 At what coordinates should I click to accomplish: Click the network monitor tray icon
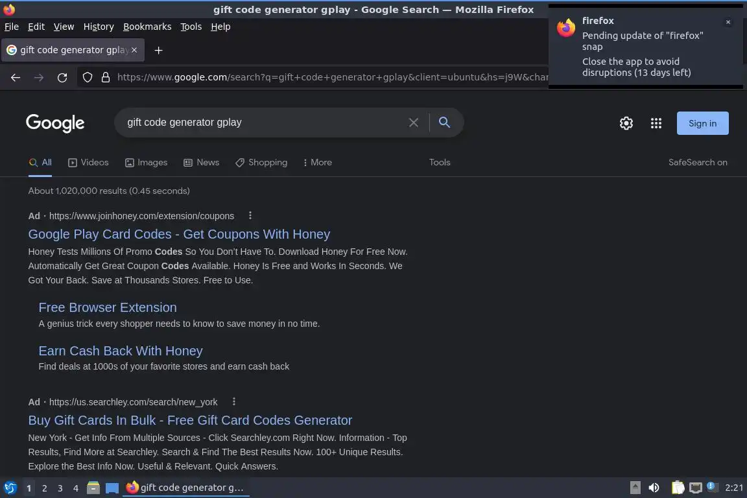point(696,488)
